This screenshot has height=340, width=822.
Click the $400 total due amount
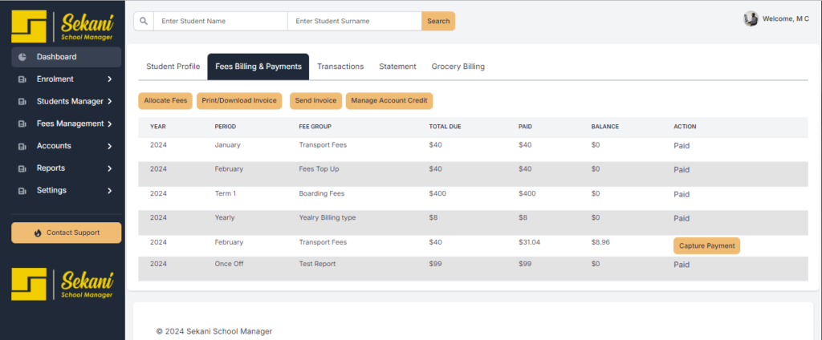(437, 194)
